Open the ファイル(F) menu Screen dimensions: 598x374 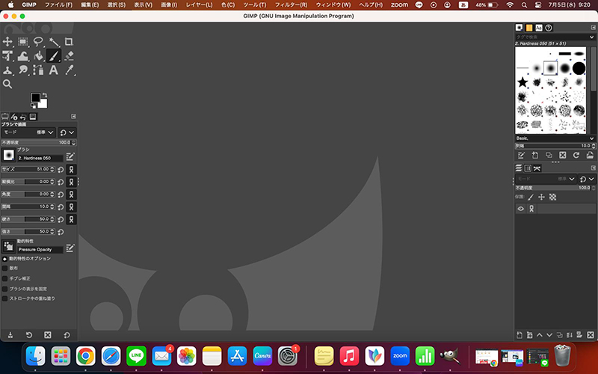pos(58,5)
